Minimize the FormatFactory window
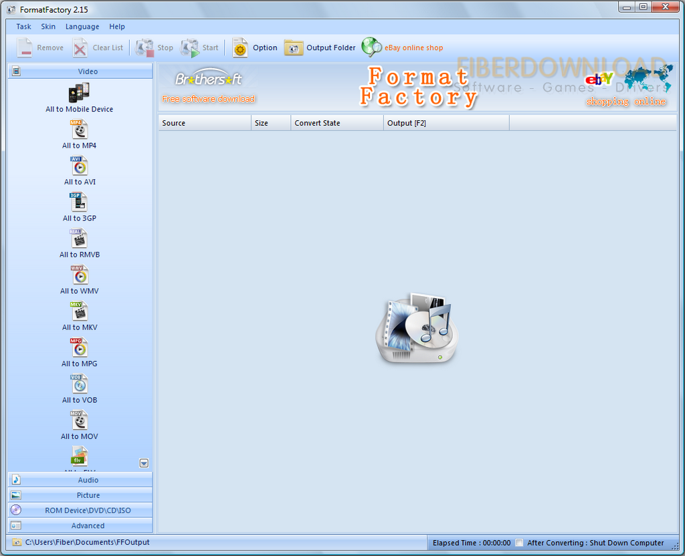This screenshot has width=685, height=556. click(x=627, y=7)
